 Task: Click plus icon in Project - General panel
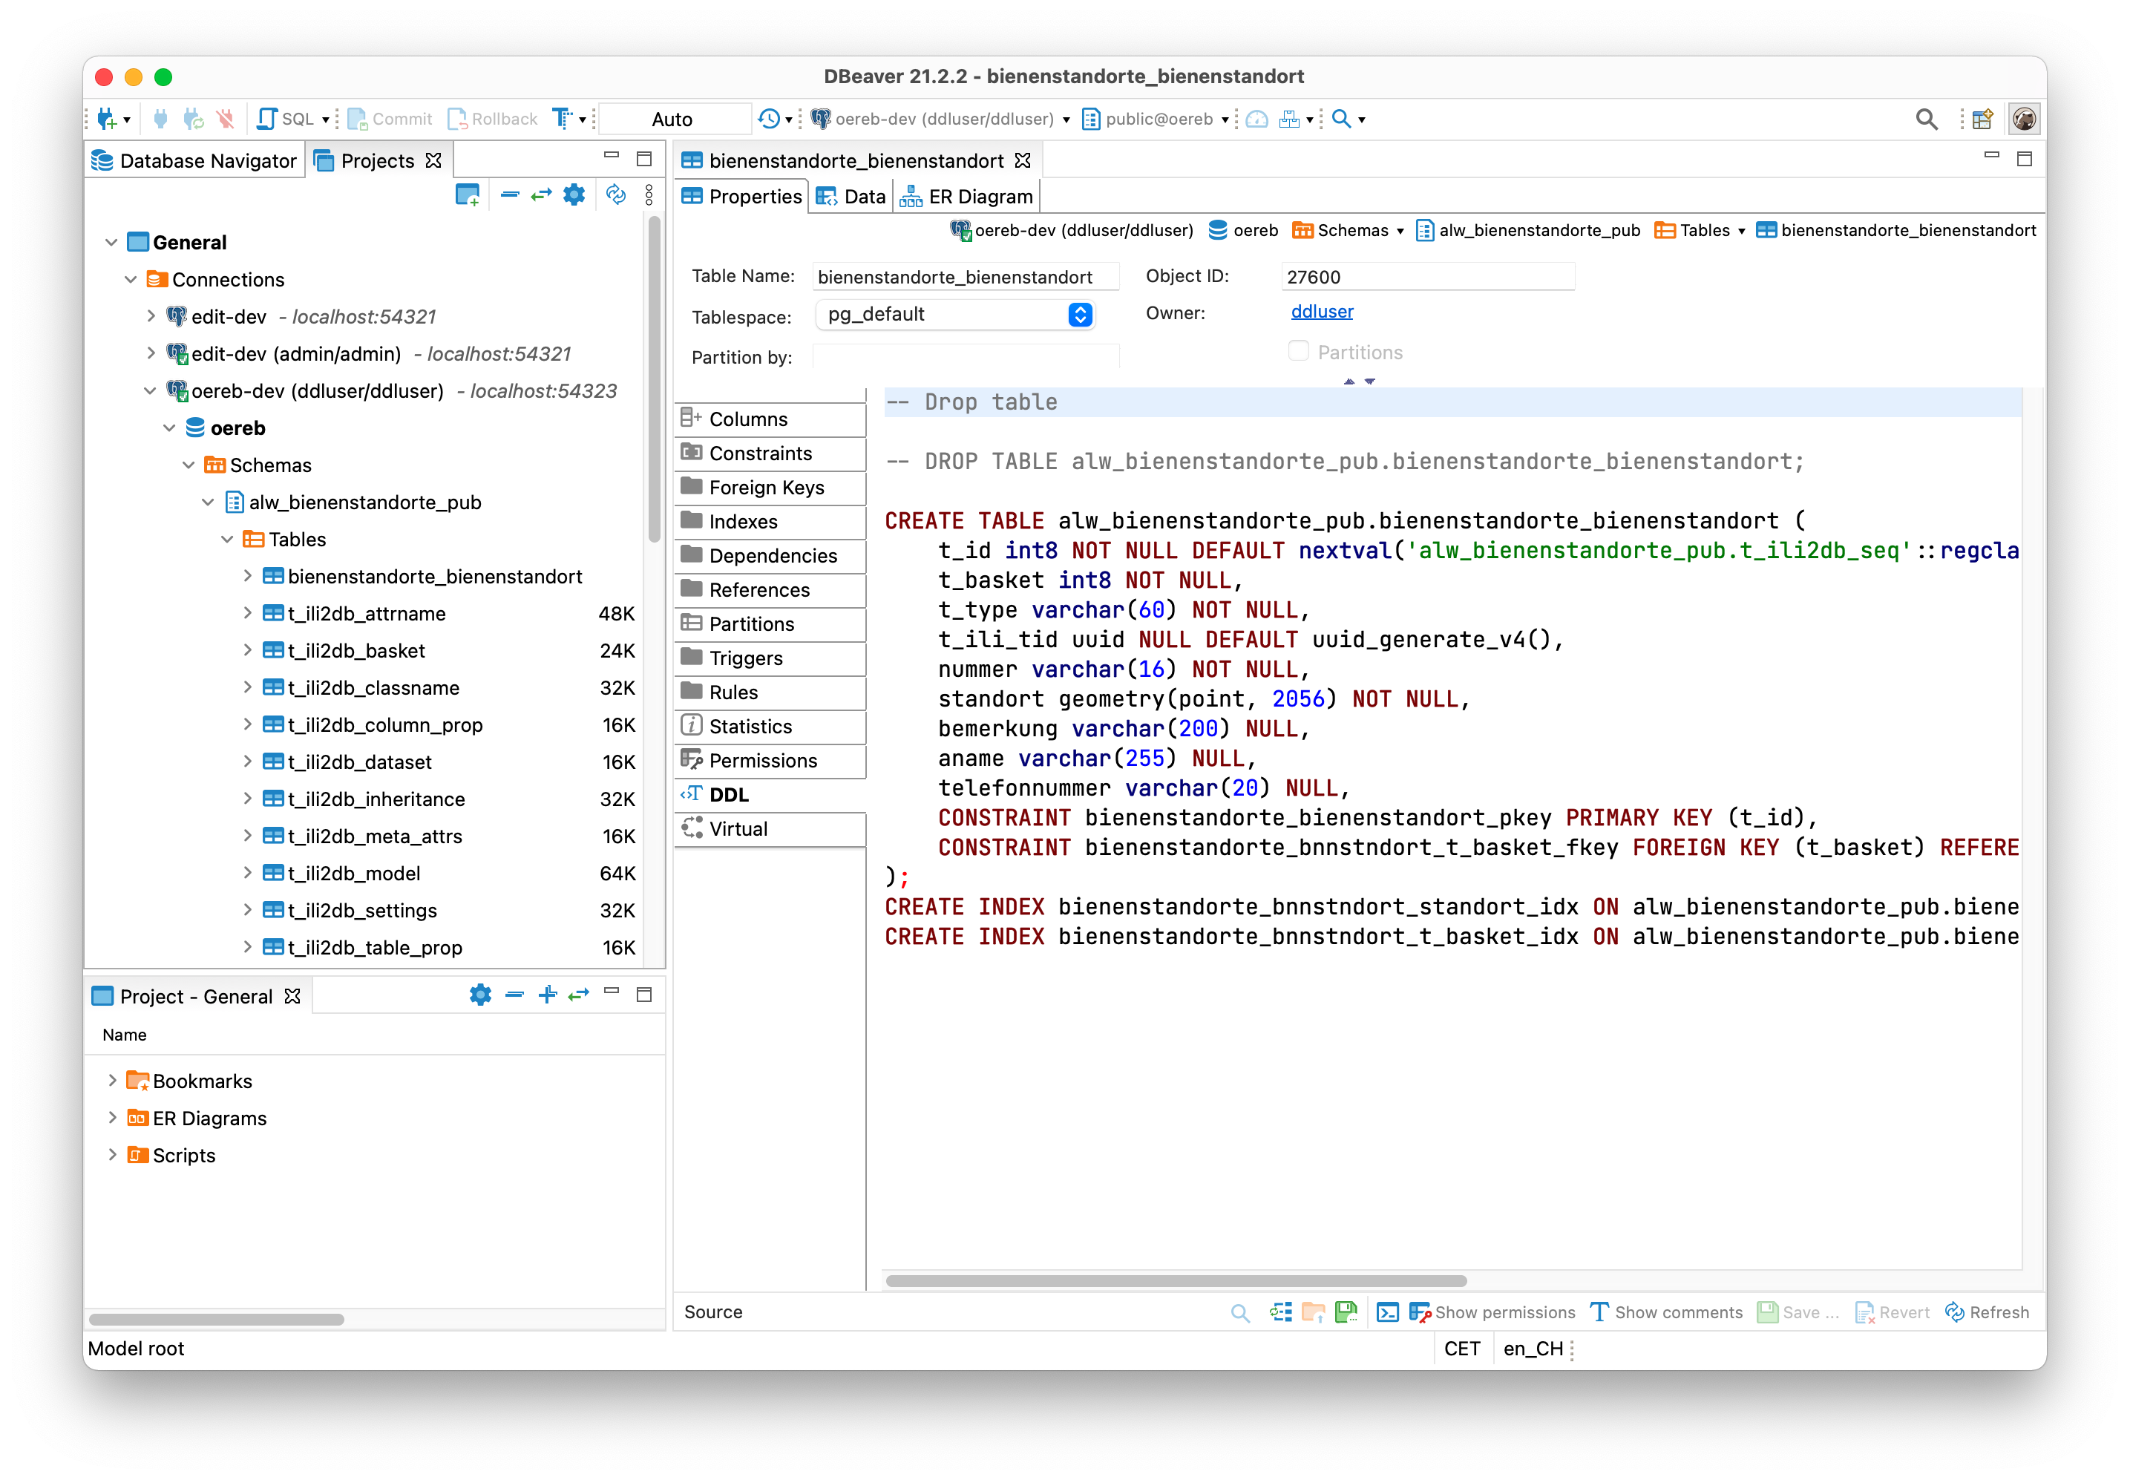[x=548, y=995]
